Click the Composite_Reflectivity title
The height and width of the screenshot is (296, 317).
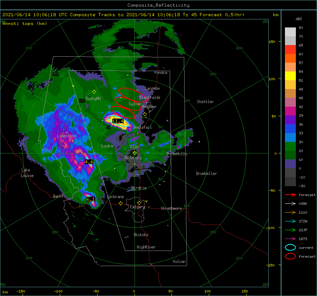158,5
